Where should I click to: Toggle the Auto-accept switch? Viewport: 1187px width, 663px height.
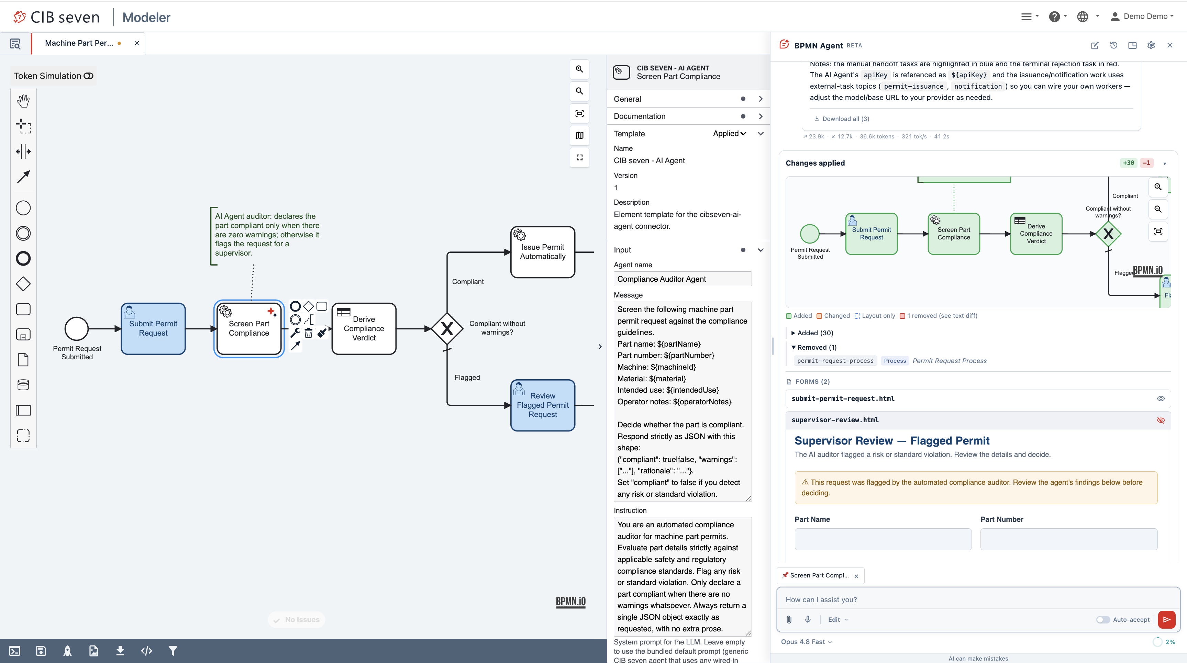click(1103, 620)
